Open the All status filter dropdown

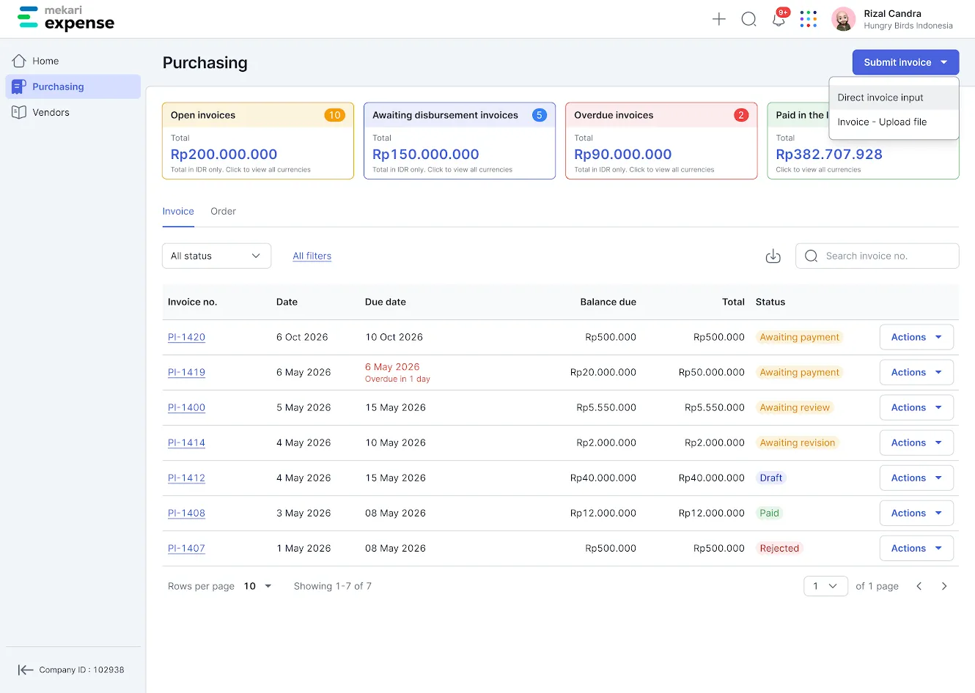pyautogui.click(x=216, y=256)
